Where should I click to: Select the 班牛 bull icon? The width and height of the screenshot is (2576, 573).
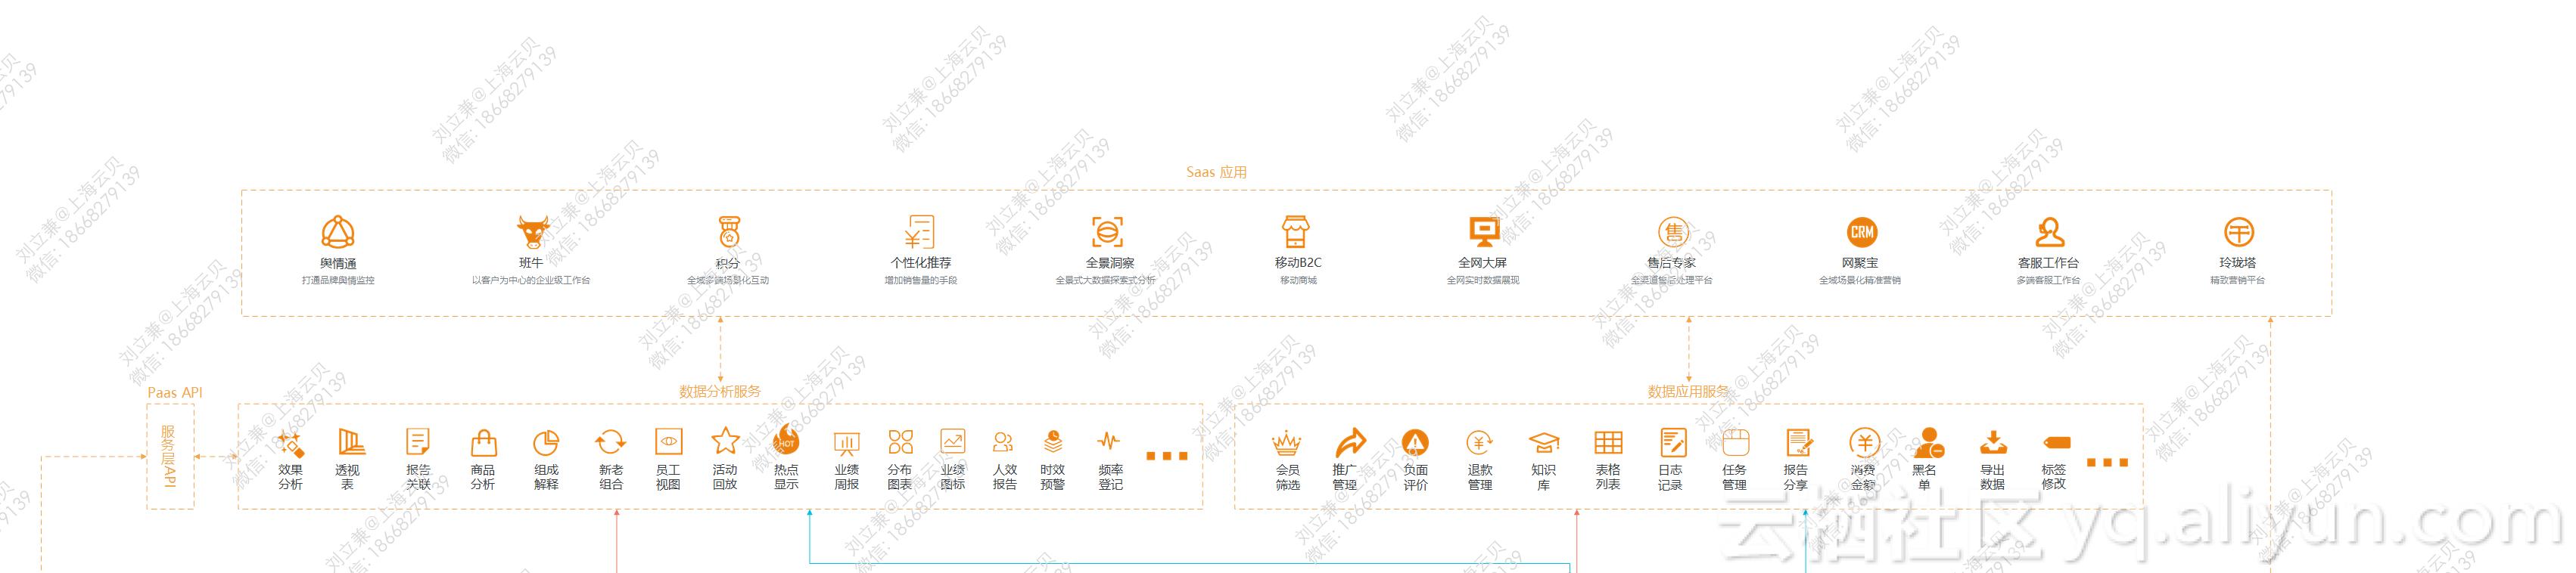coord(532,233)
